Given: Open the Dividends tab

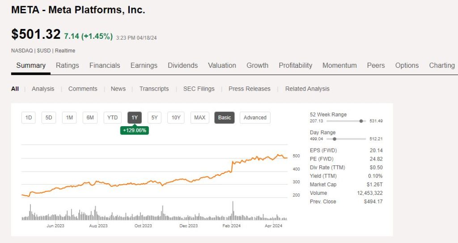Looking at the screenshot, I should point(182,66).
